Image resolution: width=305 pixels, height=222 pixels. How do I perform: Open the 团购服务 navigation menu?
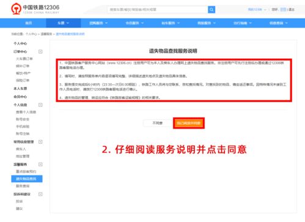pos(98,23)
